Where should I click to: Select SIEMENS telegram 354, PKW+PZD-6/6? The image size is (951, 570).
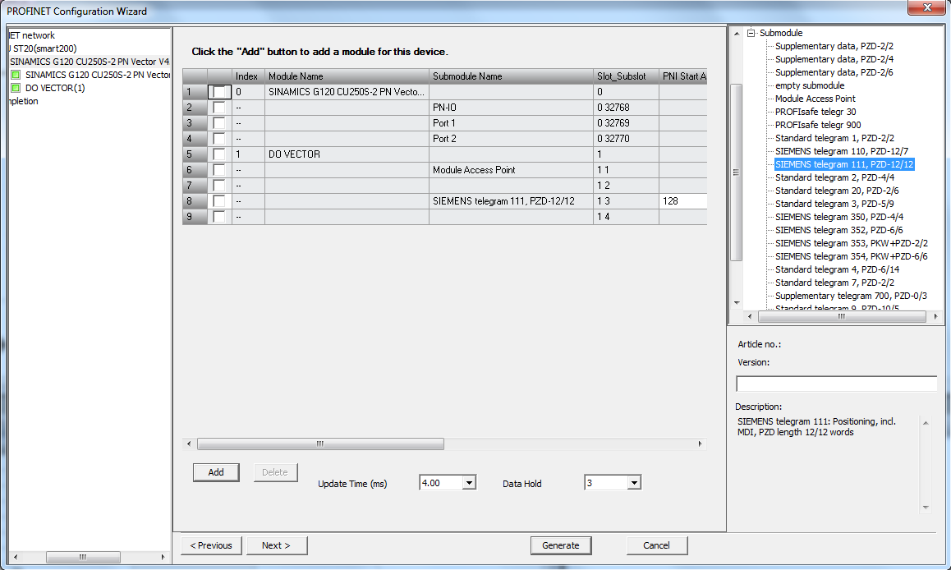[x=852, y=256]
